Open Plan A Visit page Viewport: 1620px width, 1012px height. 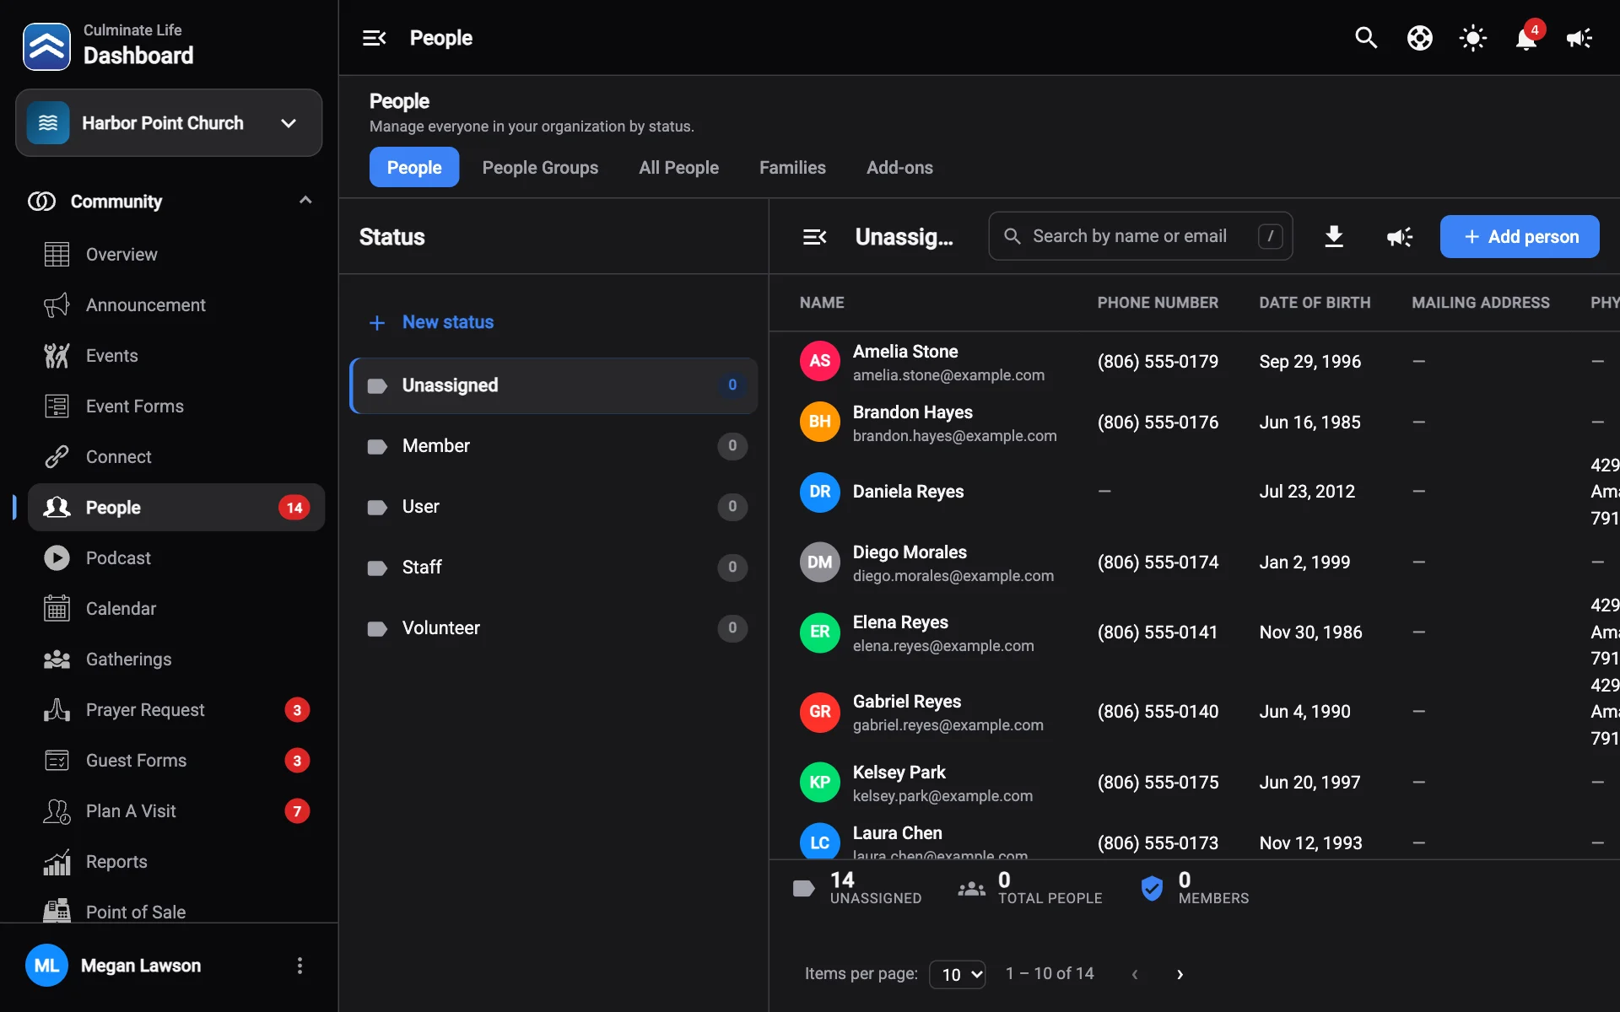click(176, 811)
